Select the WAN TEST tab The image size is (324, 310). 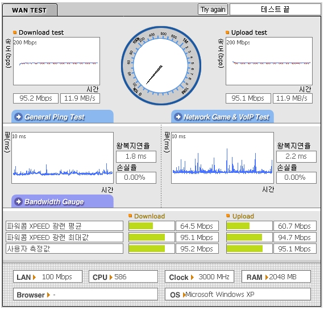coord(30,10)
